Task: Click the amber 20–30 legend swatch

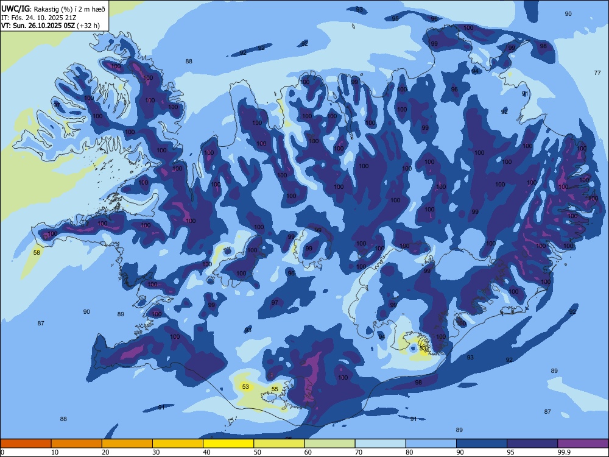Action: [x=127, y=444]
